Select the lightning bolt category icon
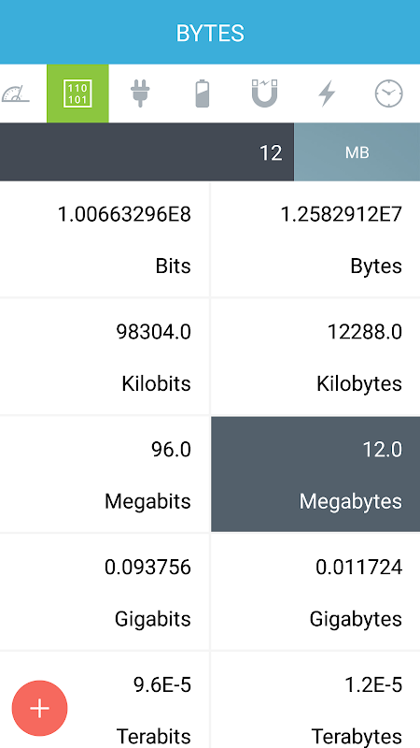This screenshot has width=420, height=748. pyautogui.click(x=327, y=93)
